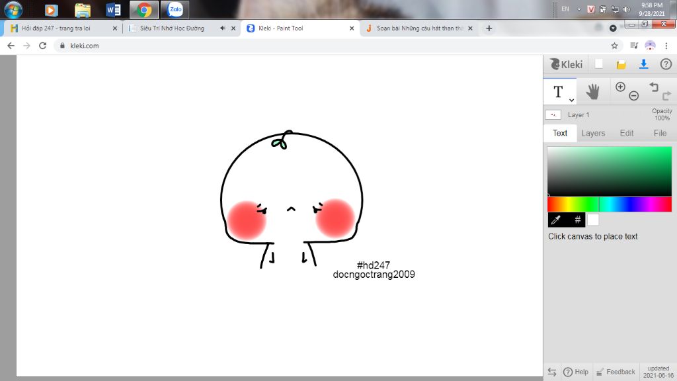Open the clock showing 9:58 PM
Screen dimensions: 677x381
point(651,9)
